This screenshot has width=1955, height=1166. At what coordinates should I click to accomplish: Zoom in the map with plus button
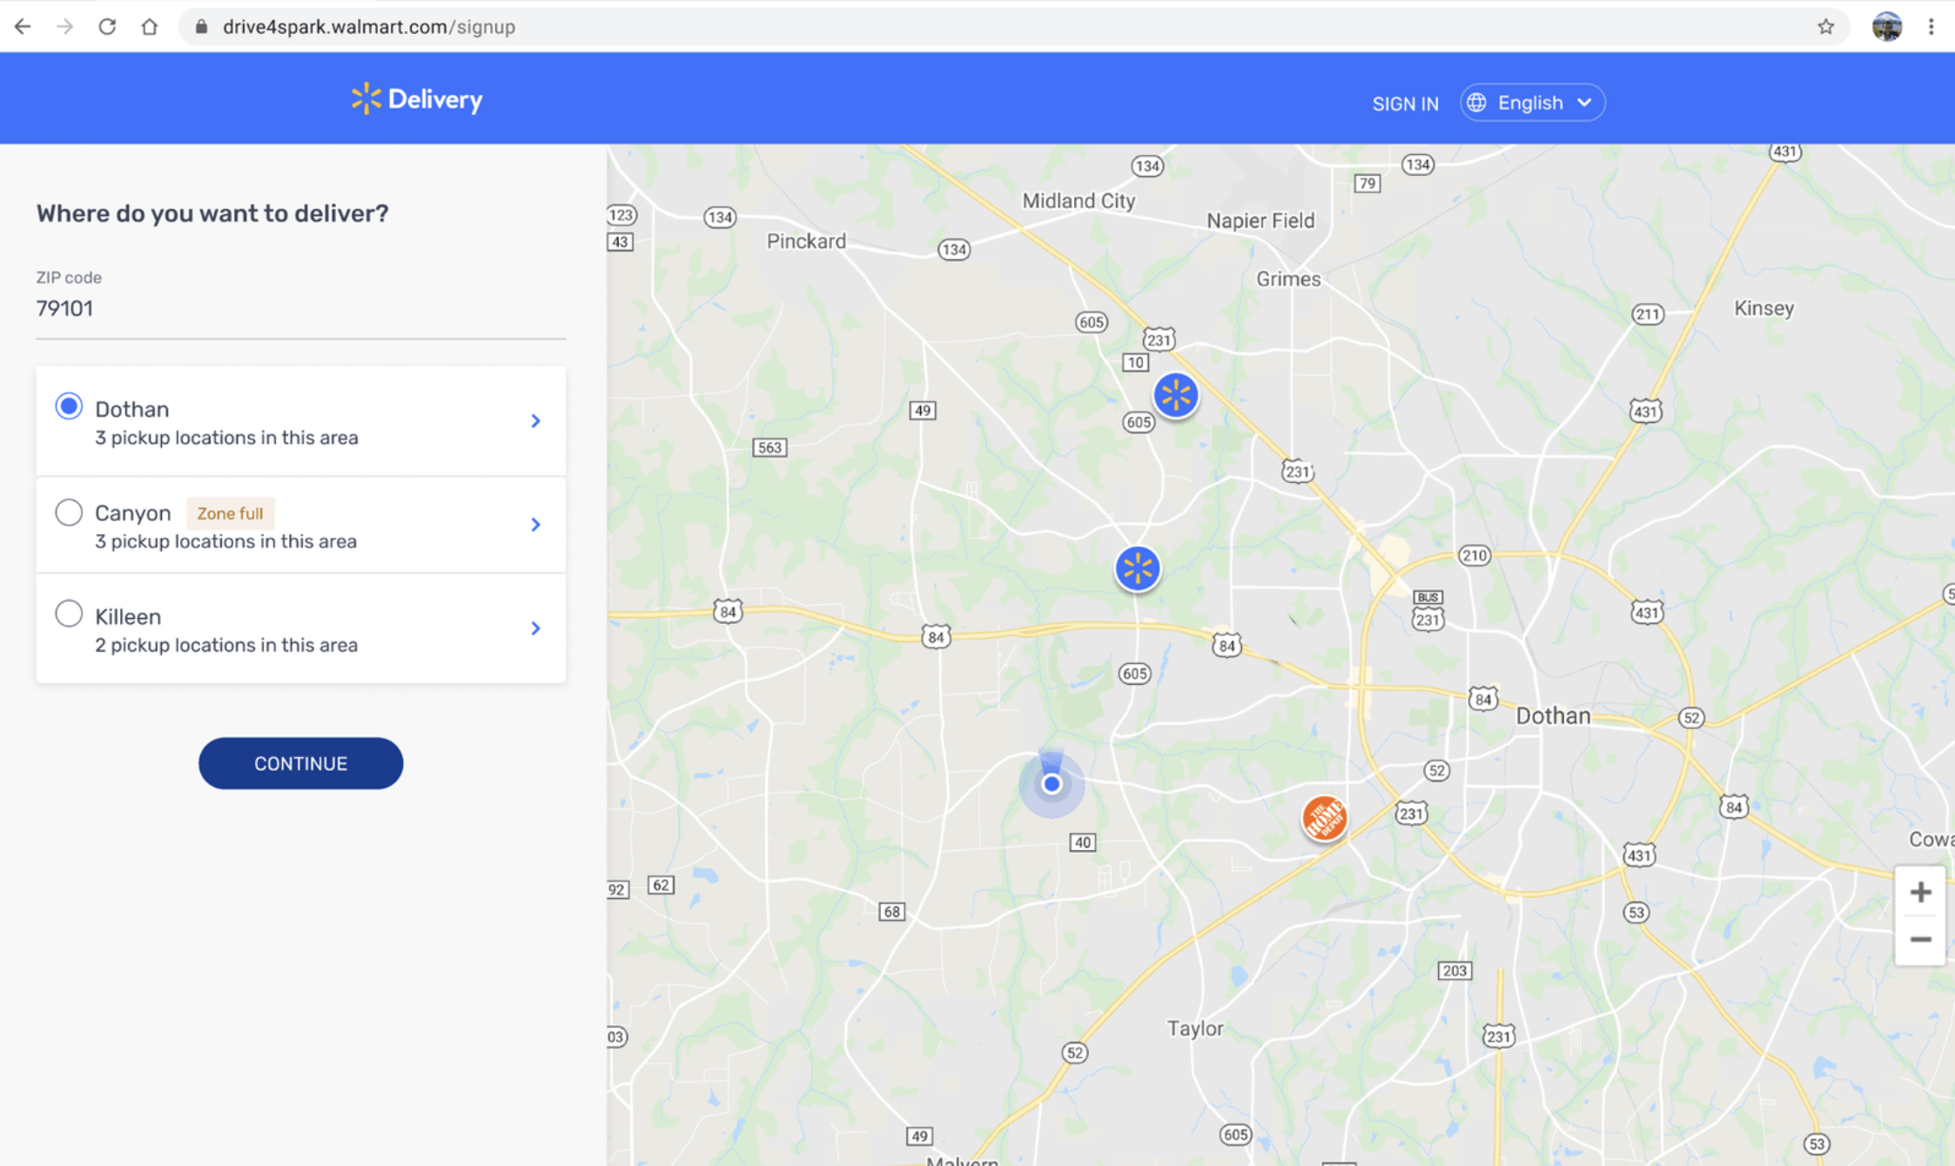point(1920,892)
